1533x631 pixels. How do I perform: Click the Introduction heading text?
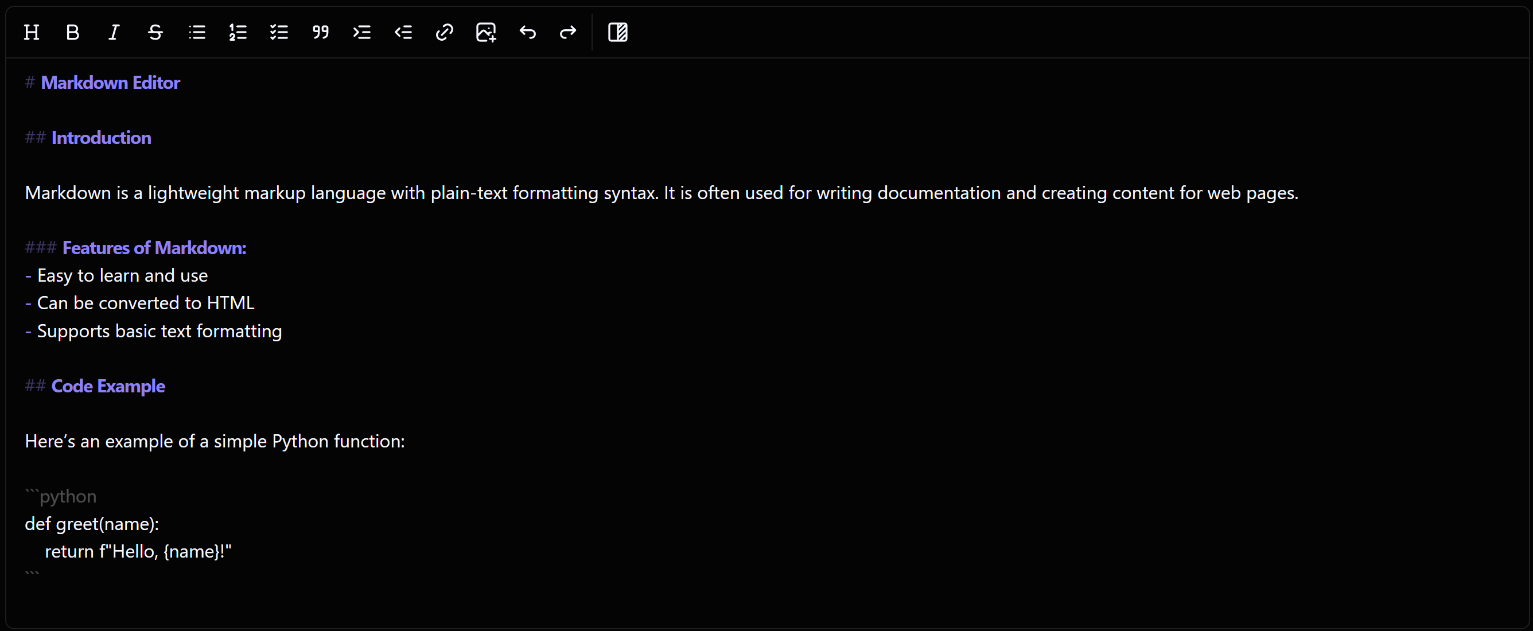pos(101,138)
